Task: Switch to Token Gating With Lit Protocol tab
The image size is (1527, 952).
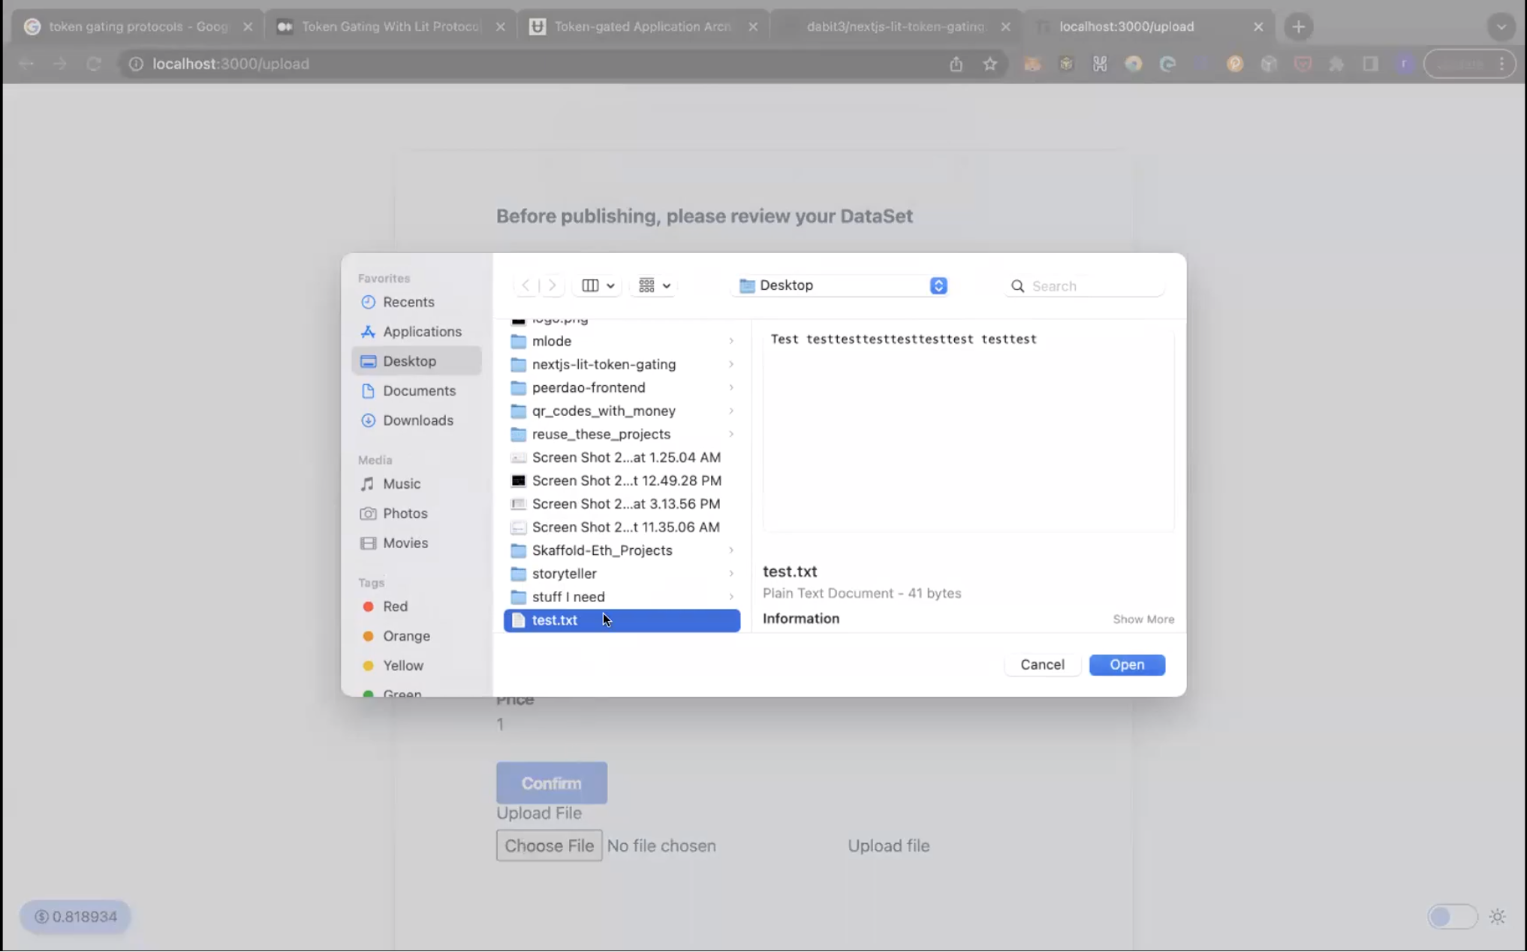Action: point(390,26)
